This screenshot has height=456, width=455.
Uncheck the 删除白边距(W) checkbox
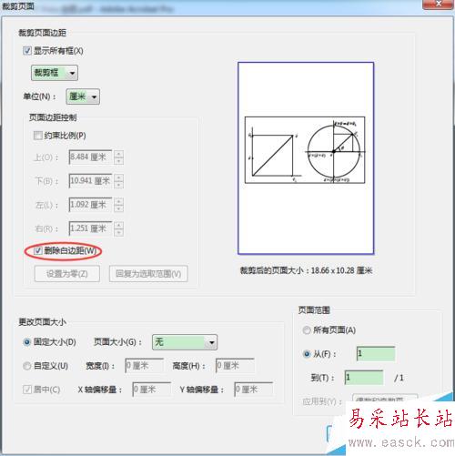coord(37,250)
